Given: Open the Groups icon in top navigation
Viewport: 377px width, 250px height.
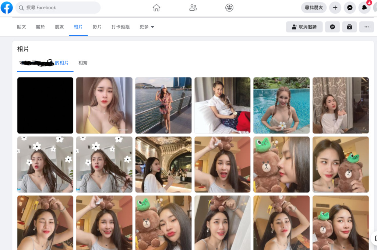Looking at the screenshot, I should tap(229, 8).
